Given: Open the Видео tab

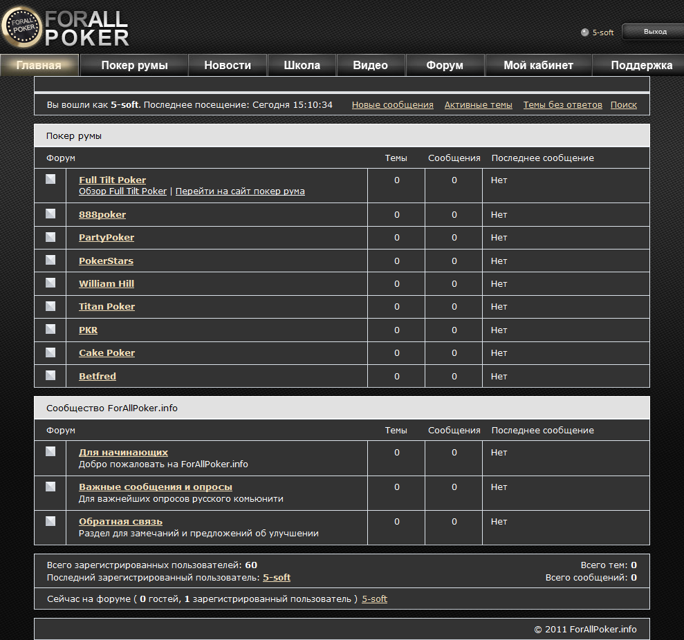Looking at the screenshot, I should click(x=370, y=66).
